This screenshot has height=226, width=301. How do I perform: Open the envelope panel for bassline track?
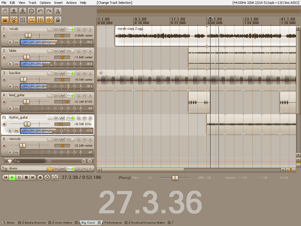(x=62, y=73)
